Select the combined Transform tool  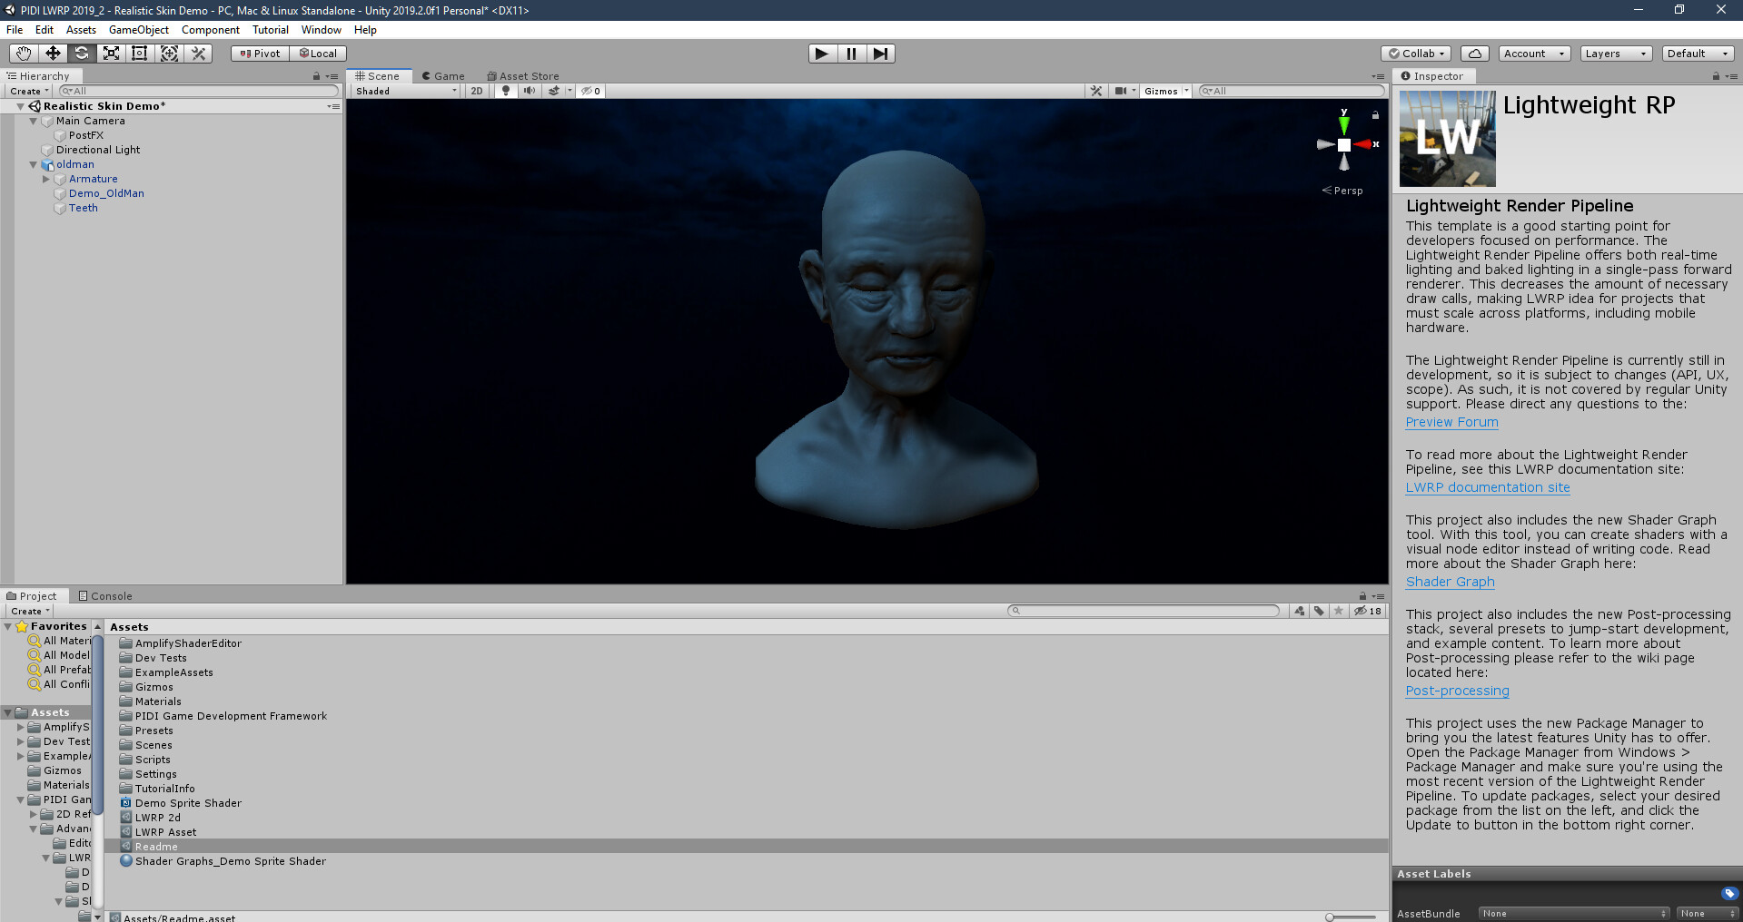click(169, 54)
